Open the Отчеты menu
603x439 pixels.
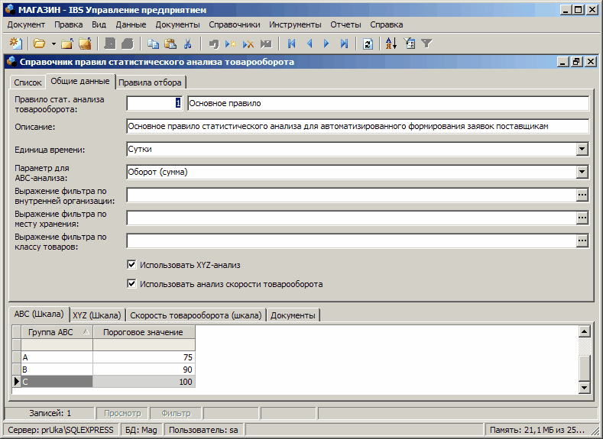click(x=345, y=24)
